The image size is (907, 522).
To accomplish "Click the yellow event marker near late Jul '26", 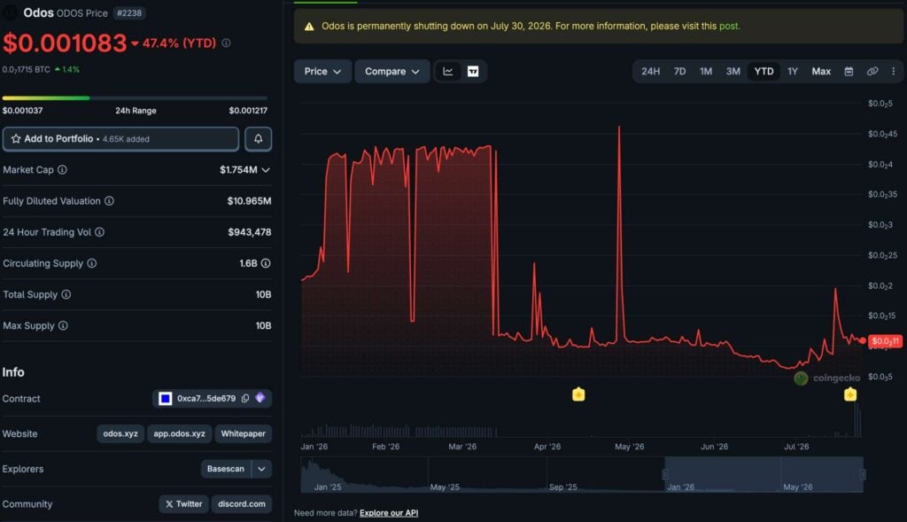I will pos(849,394).
